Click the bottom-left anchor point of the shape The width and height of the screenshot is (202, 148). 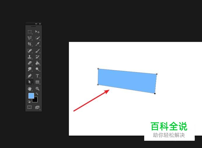(x=98, y=85)
